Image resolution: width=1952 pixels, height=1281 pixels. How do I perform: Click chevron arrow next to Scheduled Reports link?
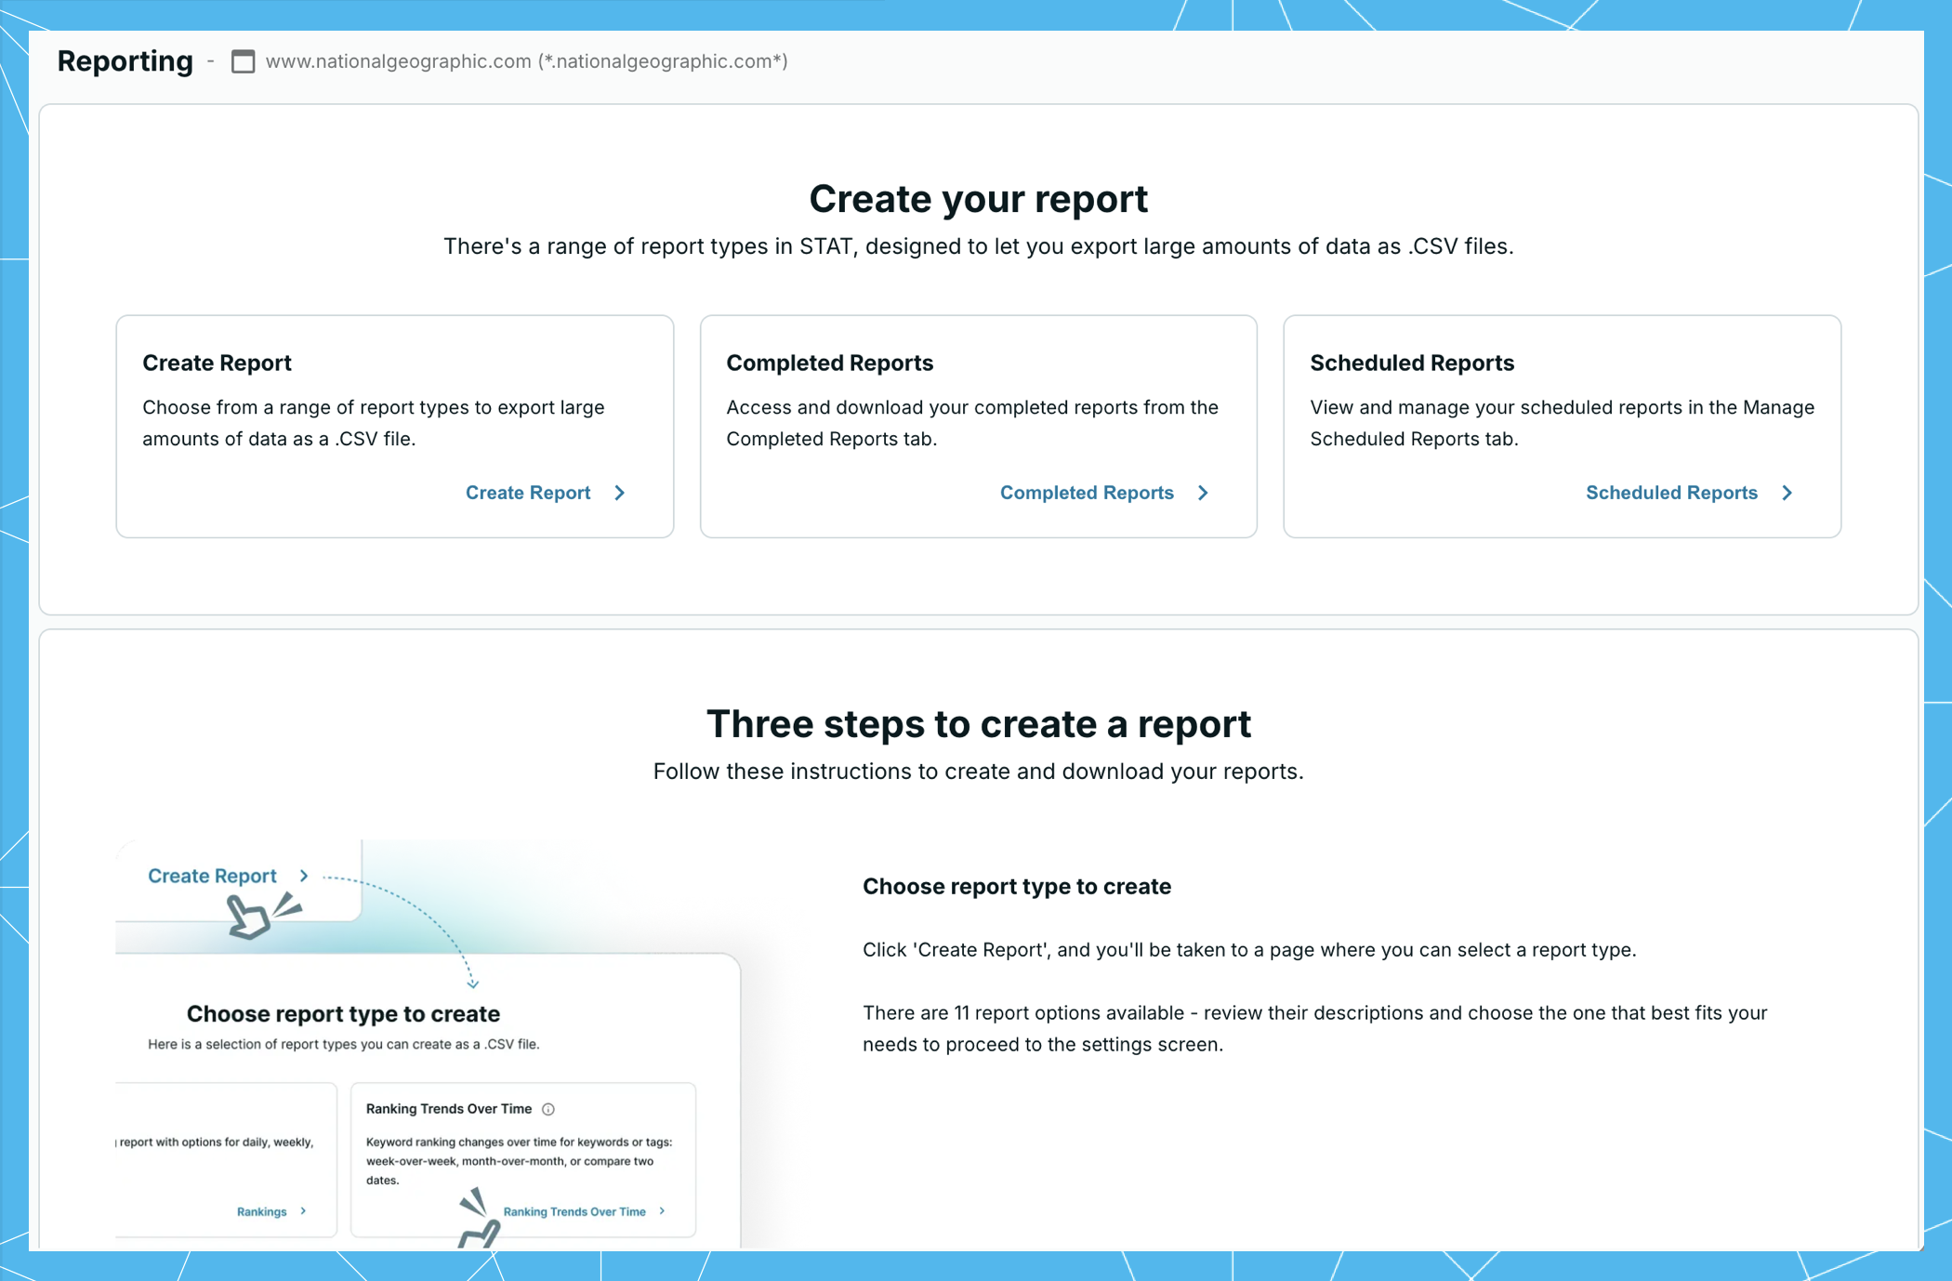click(1787, 493)
